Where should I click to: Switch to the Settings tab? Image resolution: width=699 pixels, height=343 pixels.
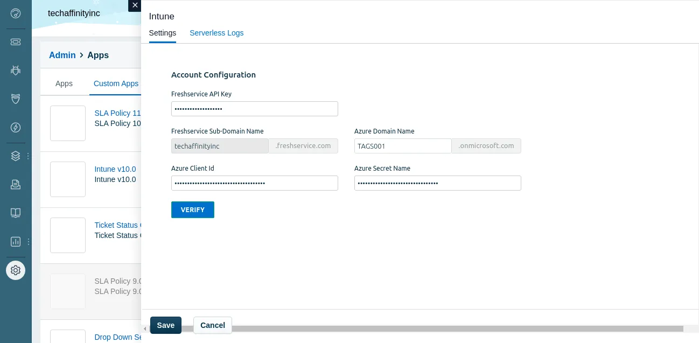click(163, 33)
